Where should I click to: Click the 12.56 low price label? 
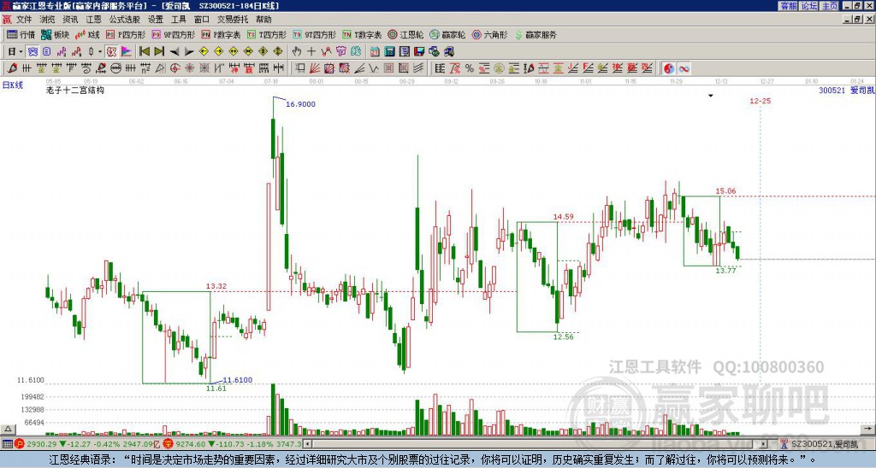563,337
